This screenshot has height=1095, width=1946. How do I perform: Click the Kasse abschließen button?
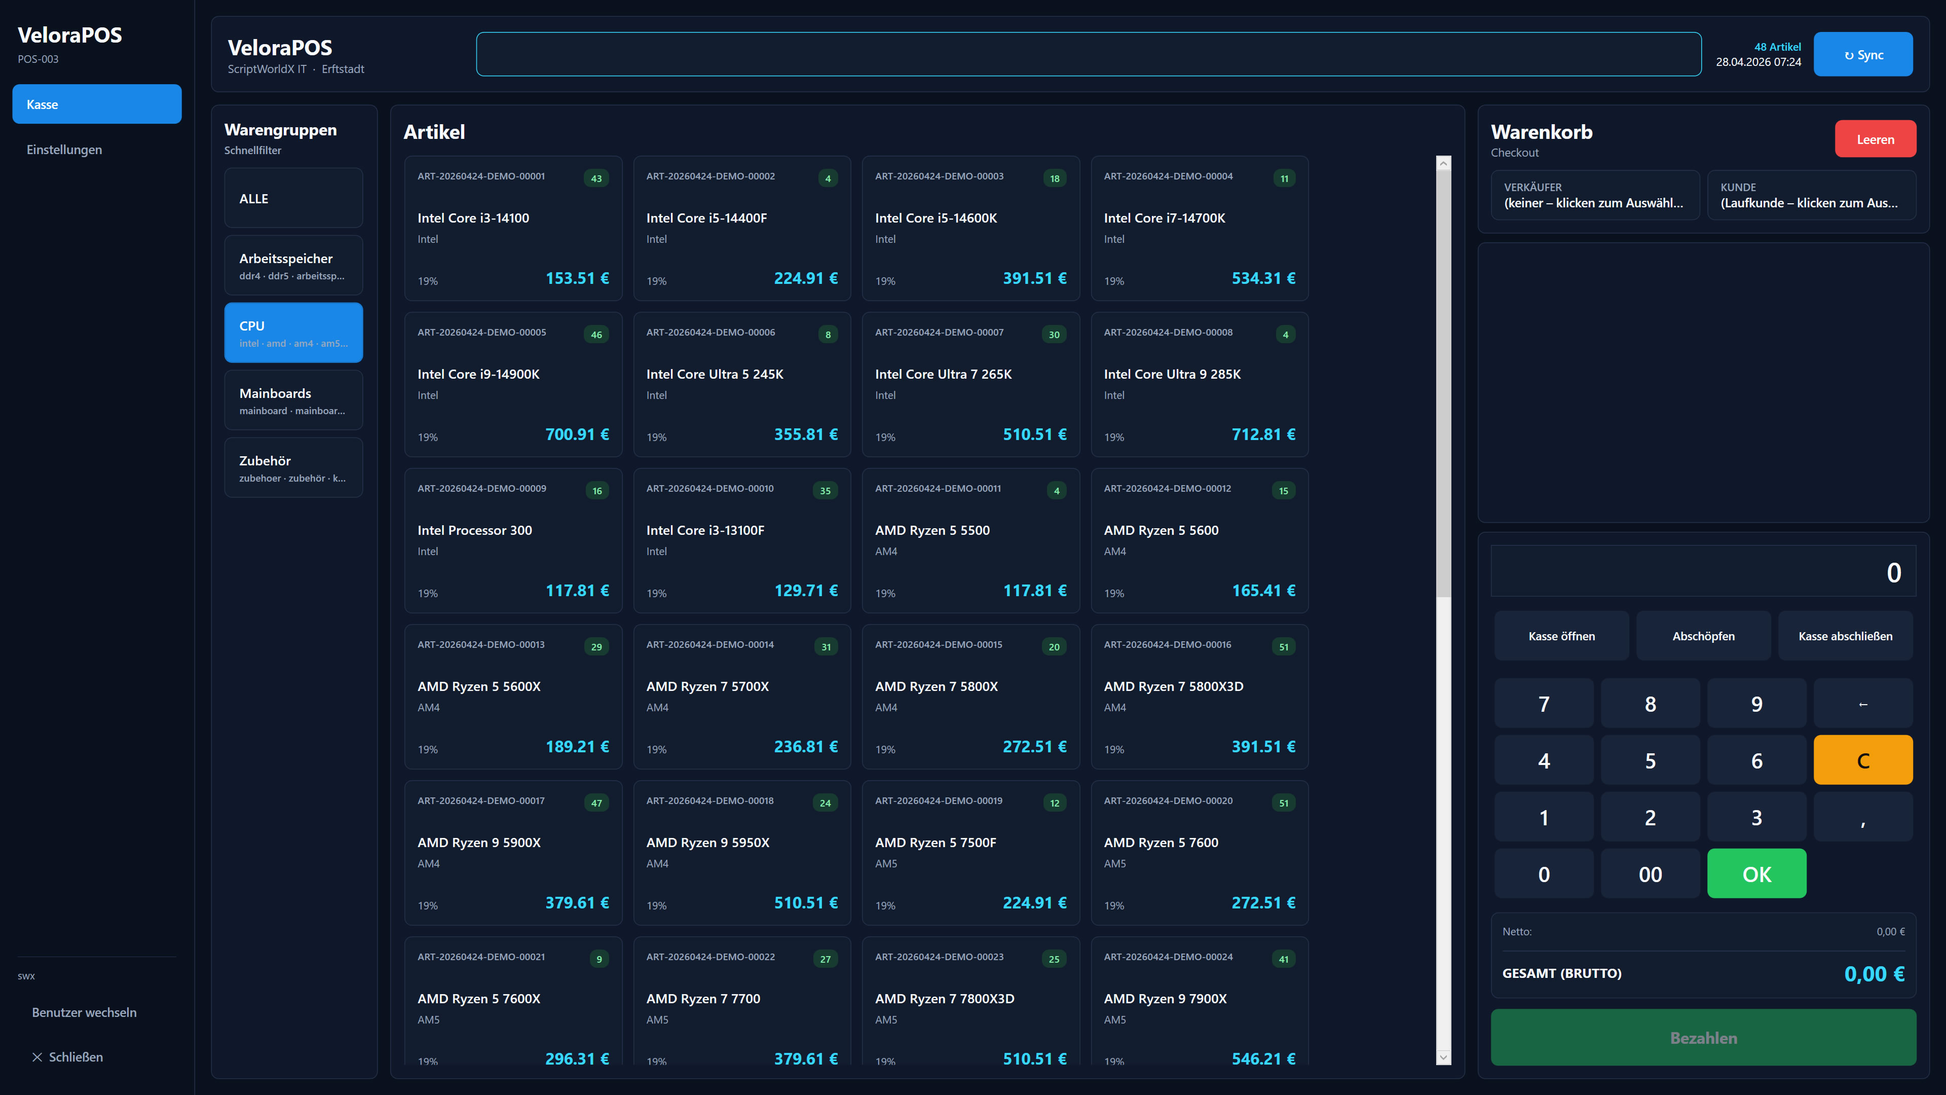coord(1846,636)
